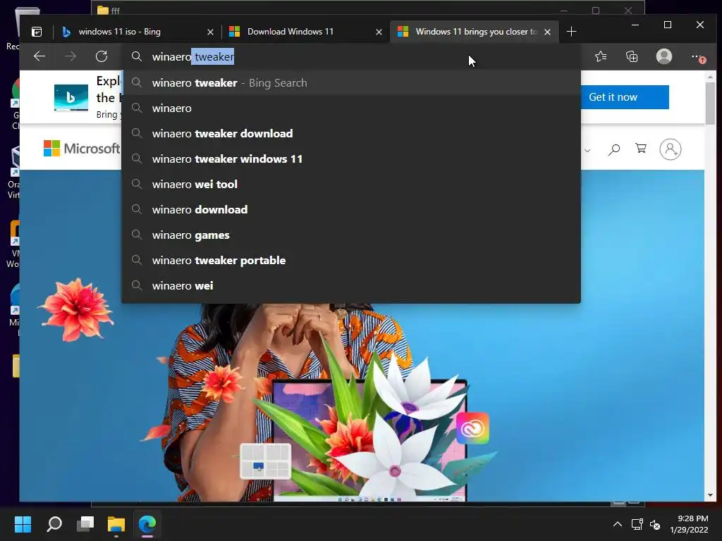Viewport: 722px width, 541px height.
Task: Select the 'winaero tweaker portable' suggestion
Action: coord(351,261)
